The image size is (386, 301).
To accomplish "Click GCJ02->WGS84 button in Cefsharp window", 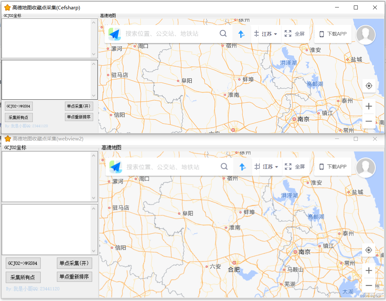I will point(19,106).
